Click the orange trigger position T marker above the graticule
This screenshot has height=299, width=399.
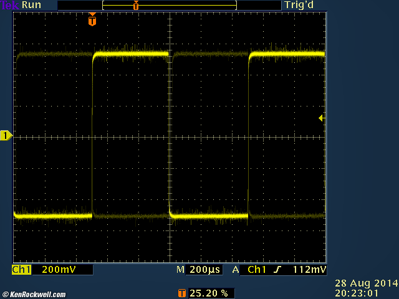[x=92, y=21]
